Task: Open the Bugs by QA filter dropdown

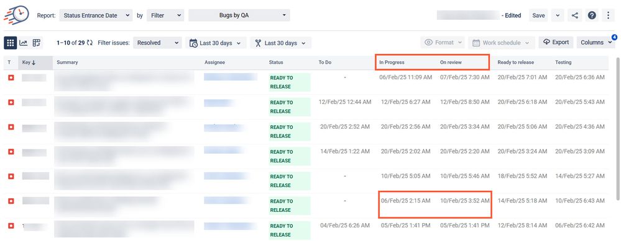Action: pyautogui.click(x=239, y=15)
